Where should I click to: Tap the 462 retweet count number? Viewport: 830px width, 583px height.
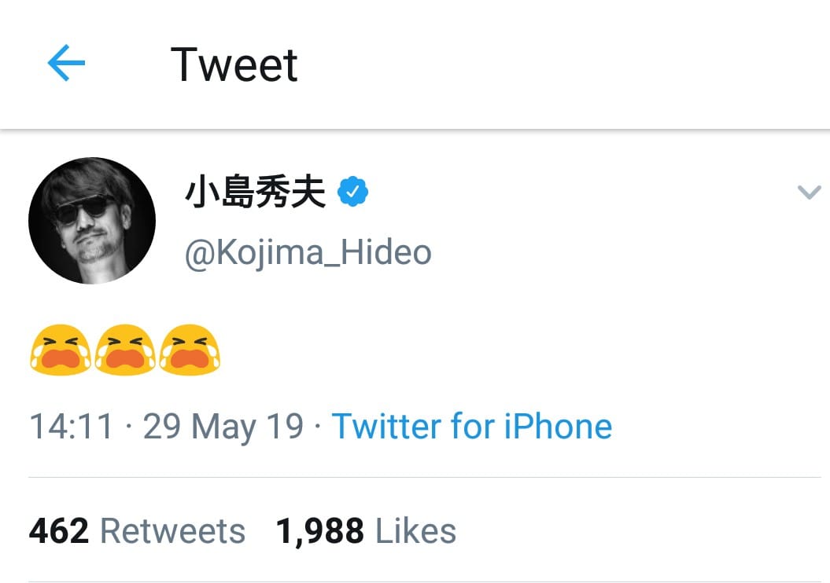(x=59, y=531)
